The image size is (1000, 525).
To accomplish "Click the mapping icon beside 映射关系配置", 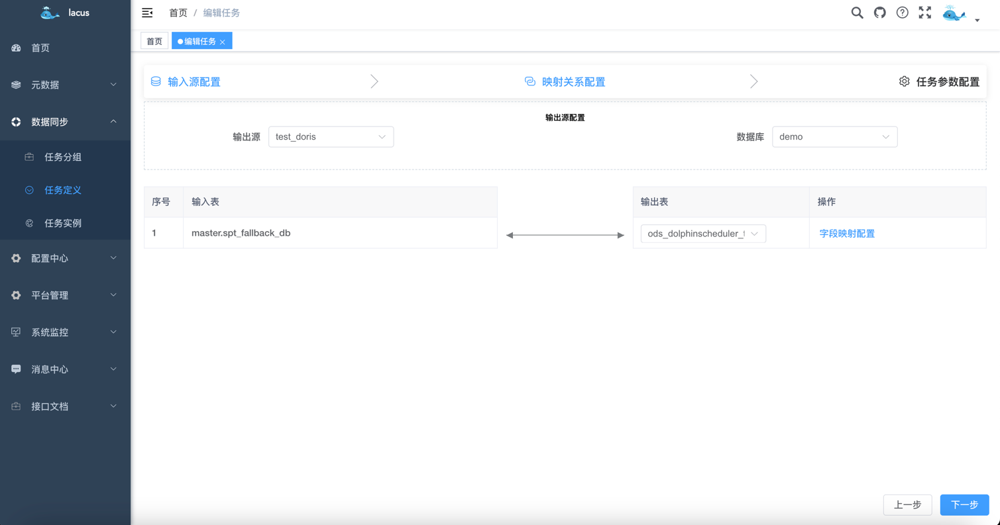I will click(530, 81).
